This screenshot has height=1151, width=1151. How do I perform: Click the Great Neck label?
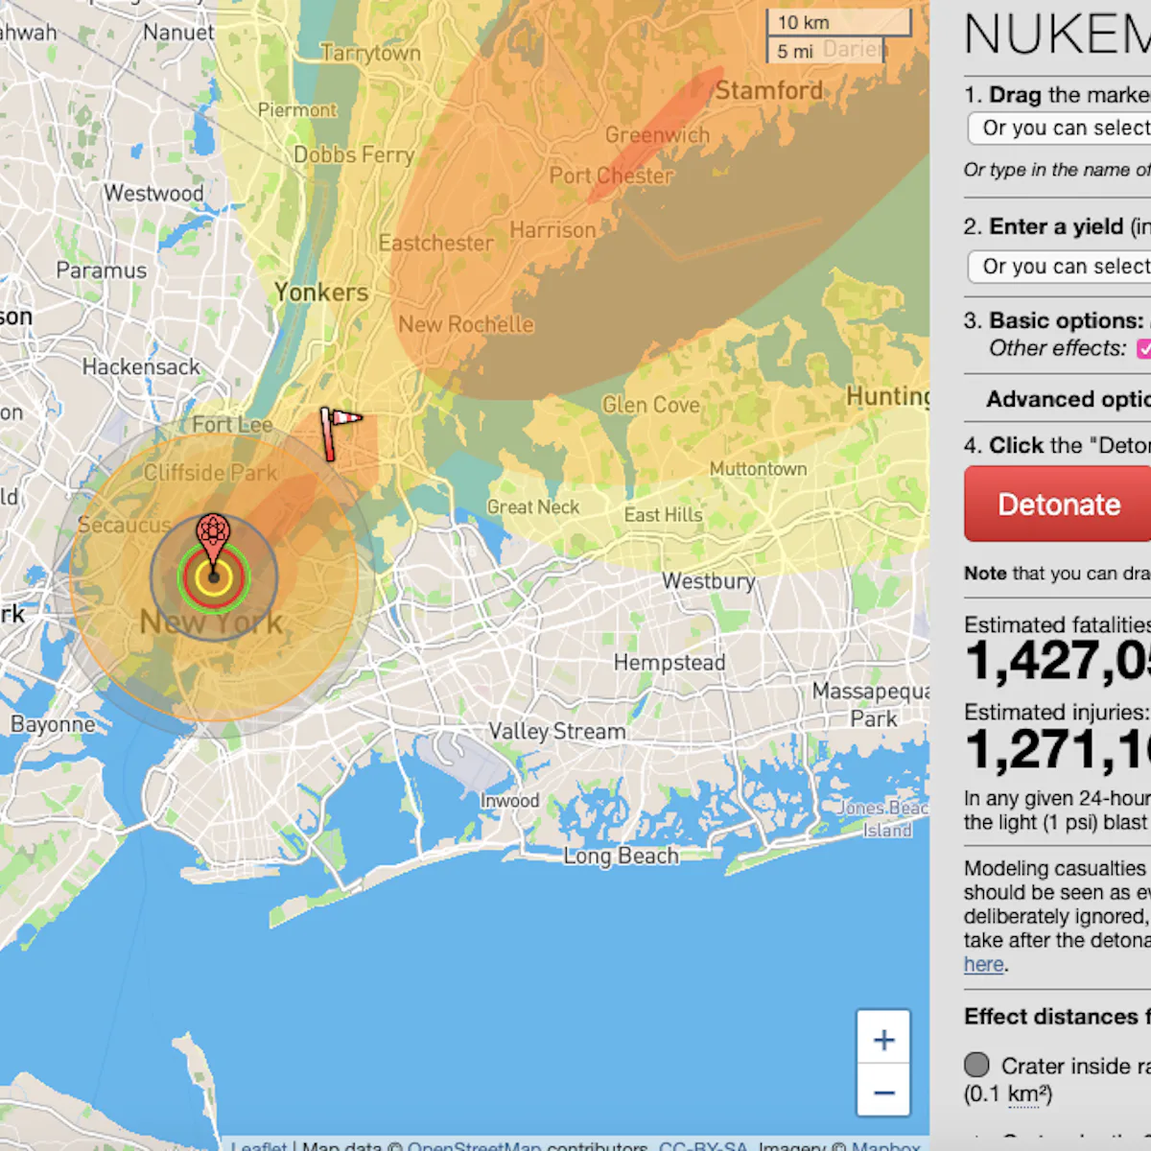[533, 506]
